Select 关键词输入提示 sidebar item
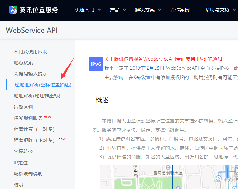Viewport: 238px width, 189px height. pos(31,74)
